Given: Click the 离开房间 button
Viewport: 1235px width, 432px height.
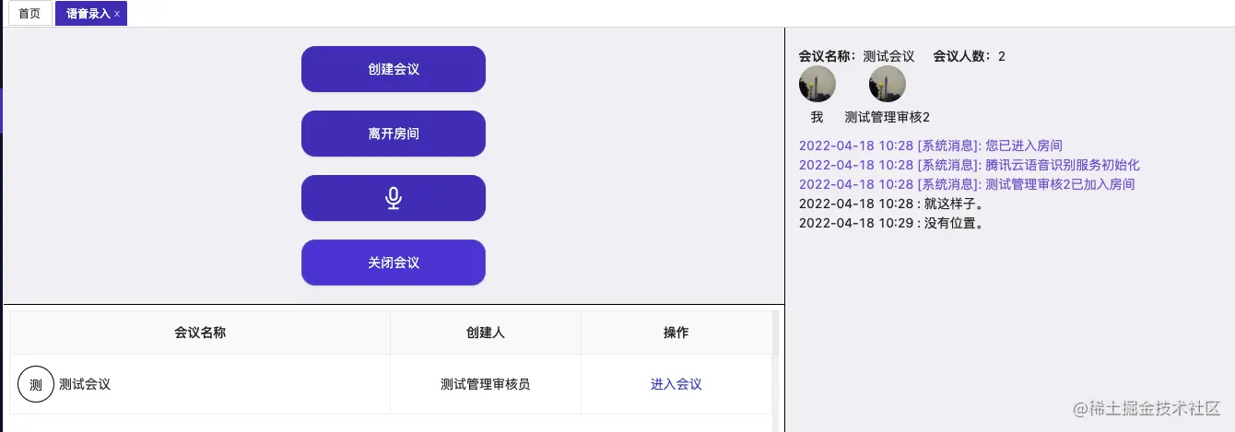Looking at the screenshot, I should pyautogui.click(x=394, y=134).
